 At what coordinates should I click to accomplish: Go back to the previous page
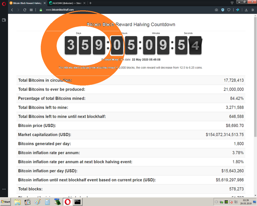pyautogui.click(x=12, y=10)
